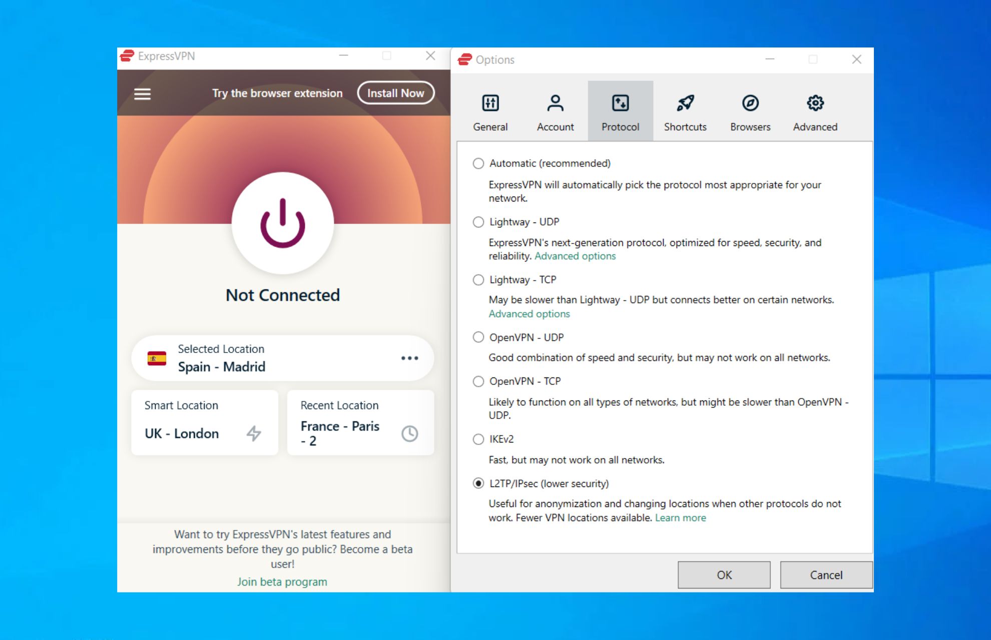Viewport: 991px width, 640px height.
Task: Close the Options window
Action: coord(857,59)
